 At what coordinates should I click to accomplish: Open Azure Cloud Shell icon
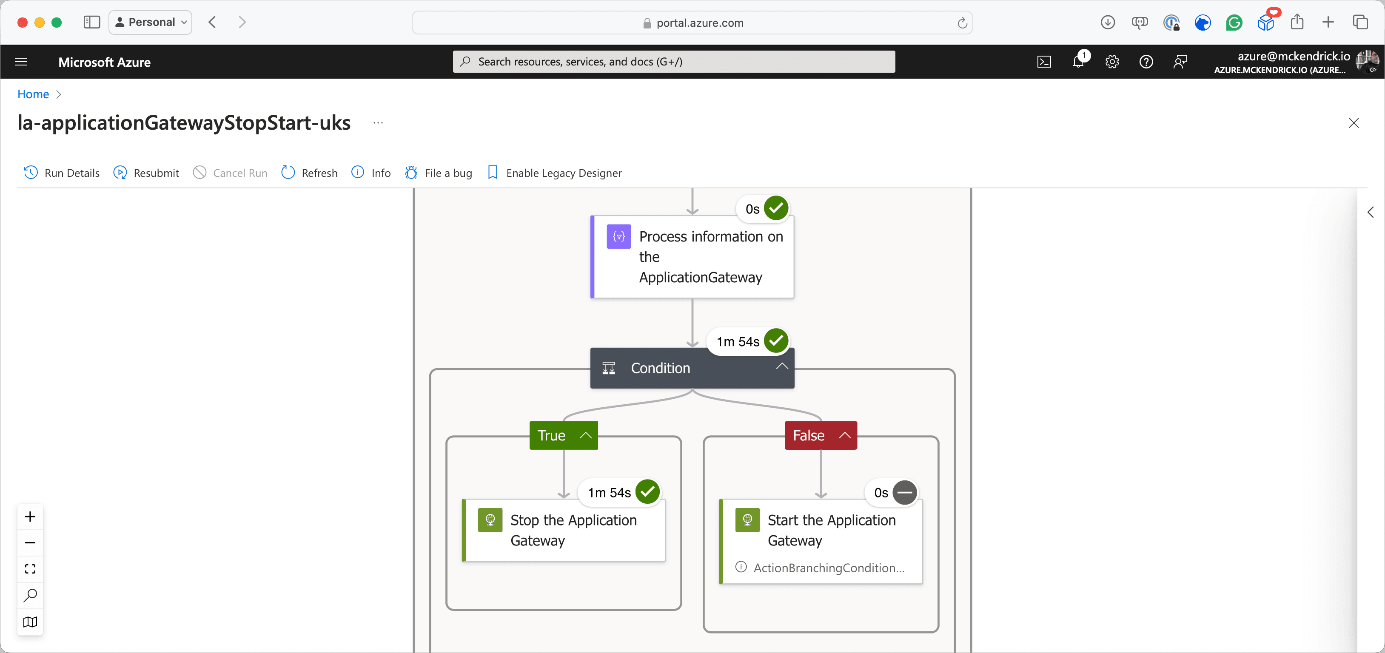click(1043, 62)
